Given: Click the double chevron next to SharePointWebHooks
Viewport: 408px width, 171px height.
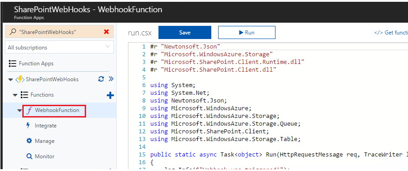Looking at the screenshot, I should [x=111, y=79].
